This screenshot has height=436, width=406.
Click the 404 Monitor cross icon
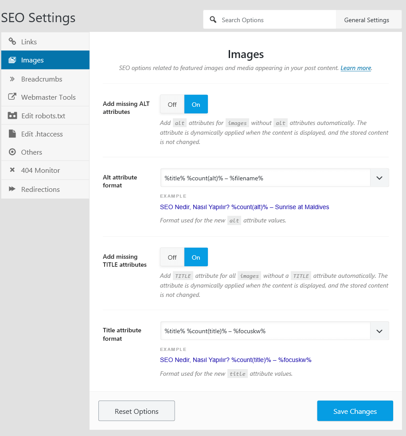pyautogui.click(x=12, y=170)
